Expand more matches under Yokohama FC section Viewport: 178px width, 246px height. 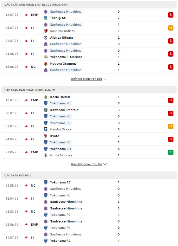pos(87,164)
